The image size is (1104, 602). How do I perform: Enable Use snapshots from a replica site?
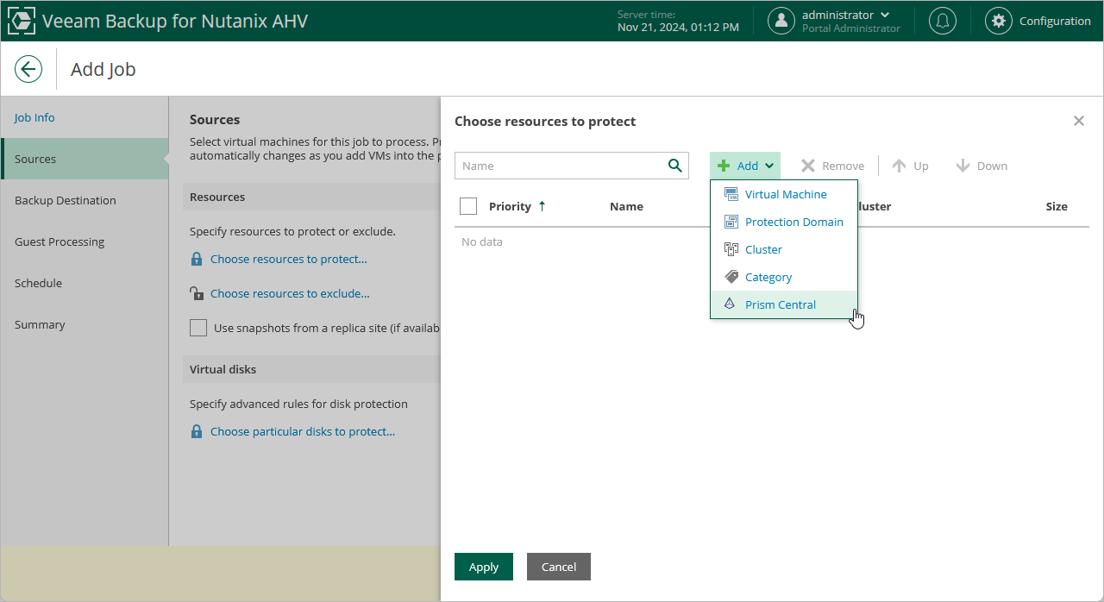click(198, 328)
